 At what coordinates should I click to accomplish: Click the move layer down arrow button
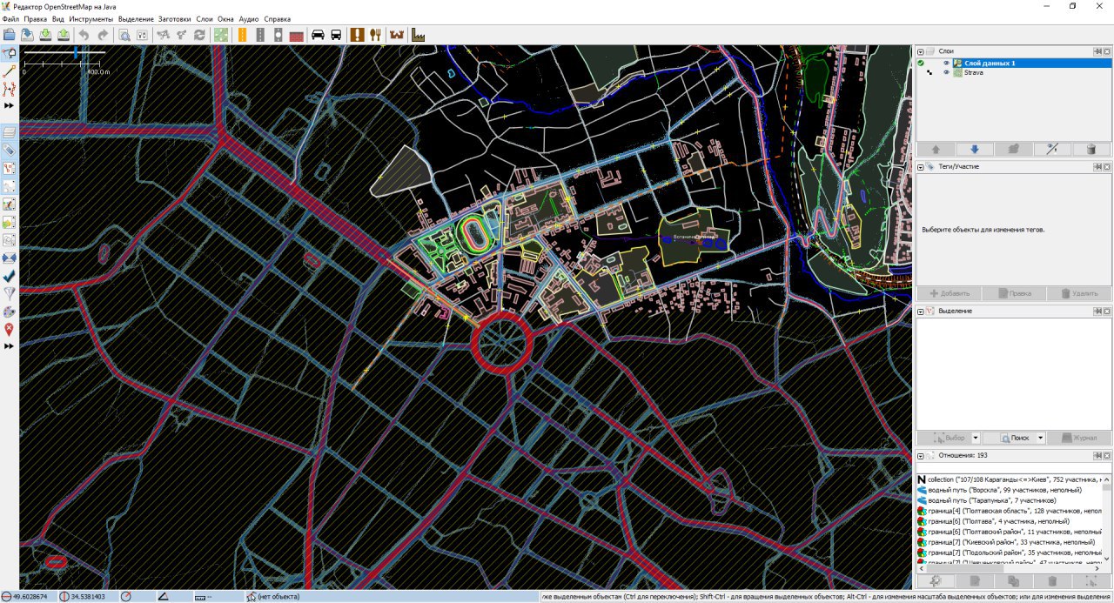975,149
